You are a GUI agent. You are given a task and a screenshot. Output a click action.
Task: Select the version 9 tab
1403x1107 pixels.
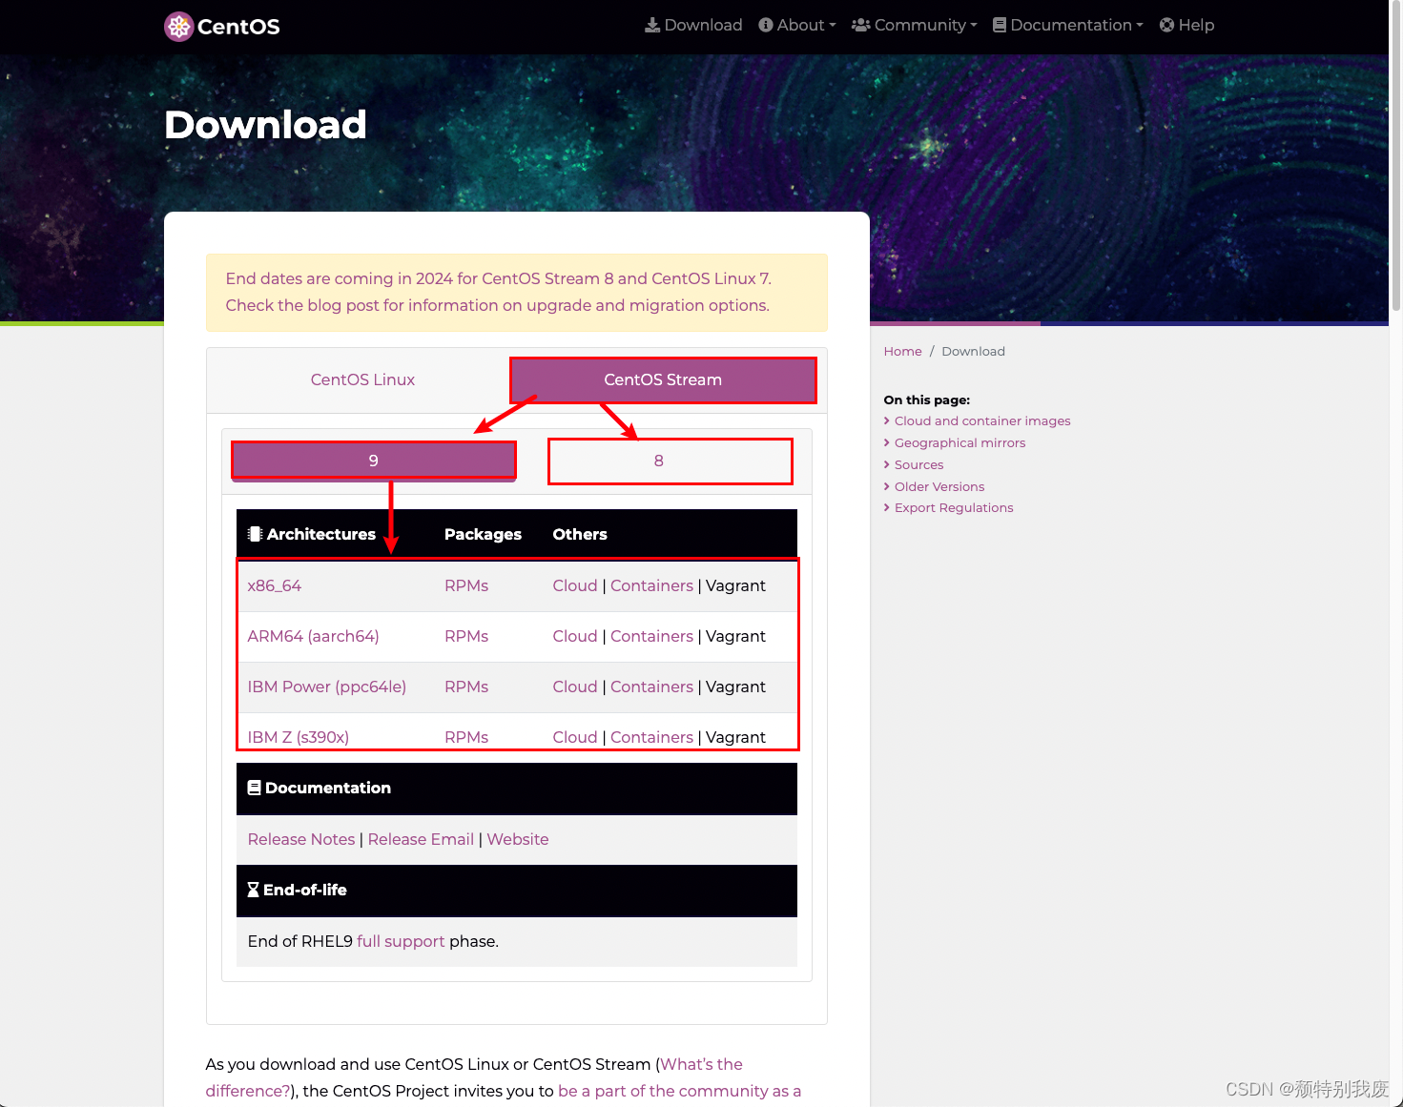pyautogui.click(x=374, y=461)
